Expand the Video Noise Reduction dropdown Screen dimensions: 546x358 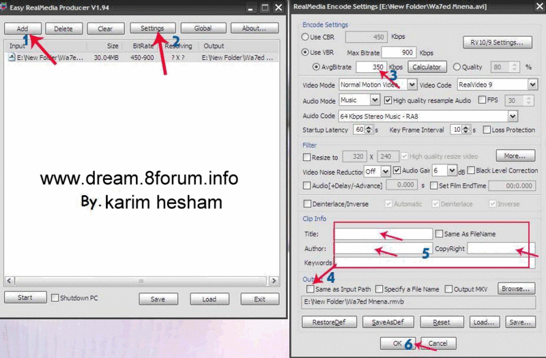pyautogui.click(x=385, y=171)
